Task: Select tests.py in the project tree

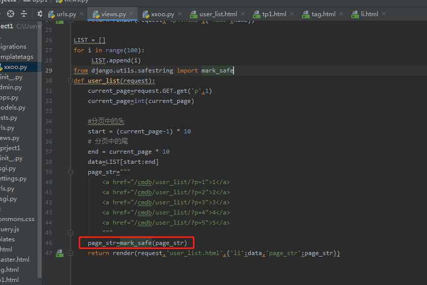Action: pos(9,118)
